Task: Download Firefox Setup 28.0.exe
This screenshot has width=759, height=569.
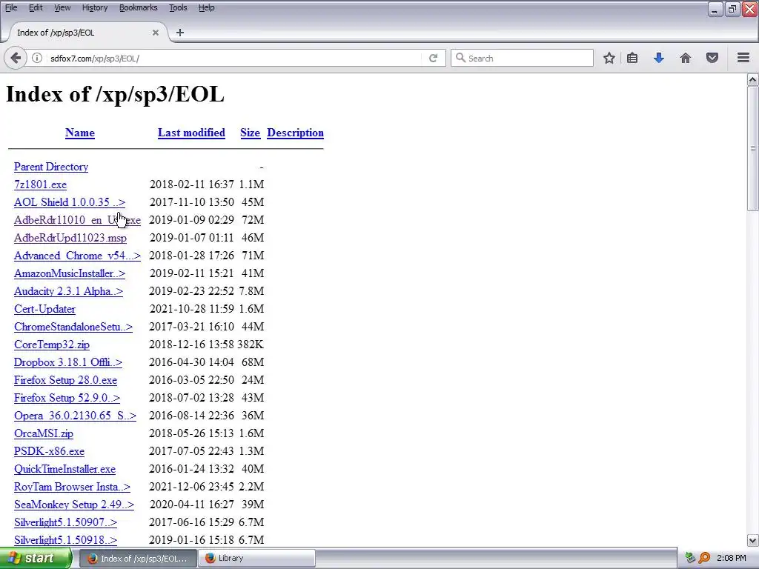Action: coord(65,380)
